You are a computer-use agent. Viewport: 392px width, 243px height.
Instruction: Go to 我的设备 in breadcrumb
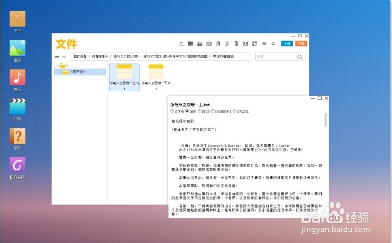click(x=80, y=57)
